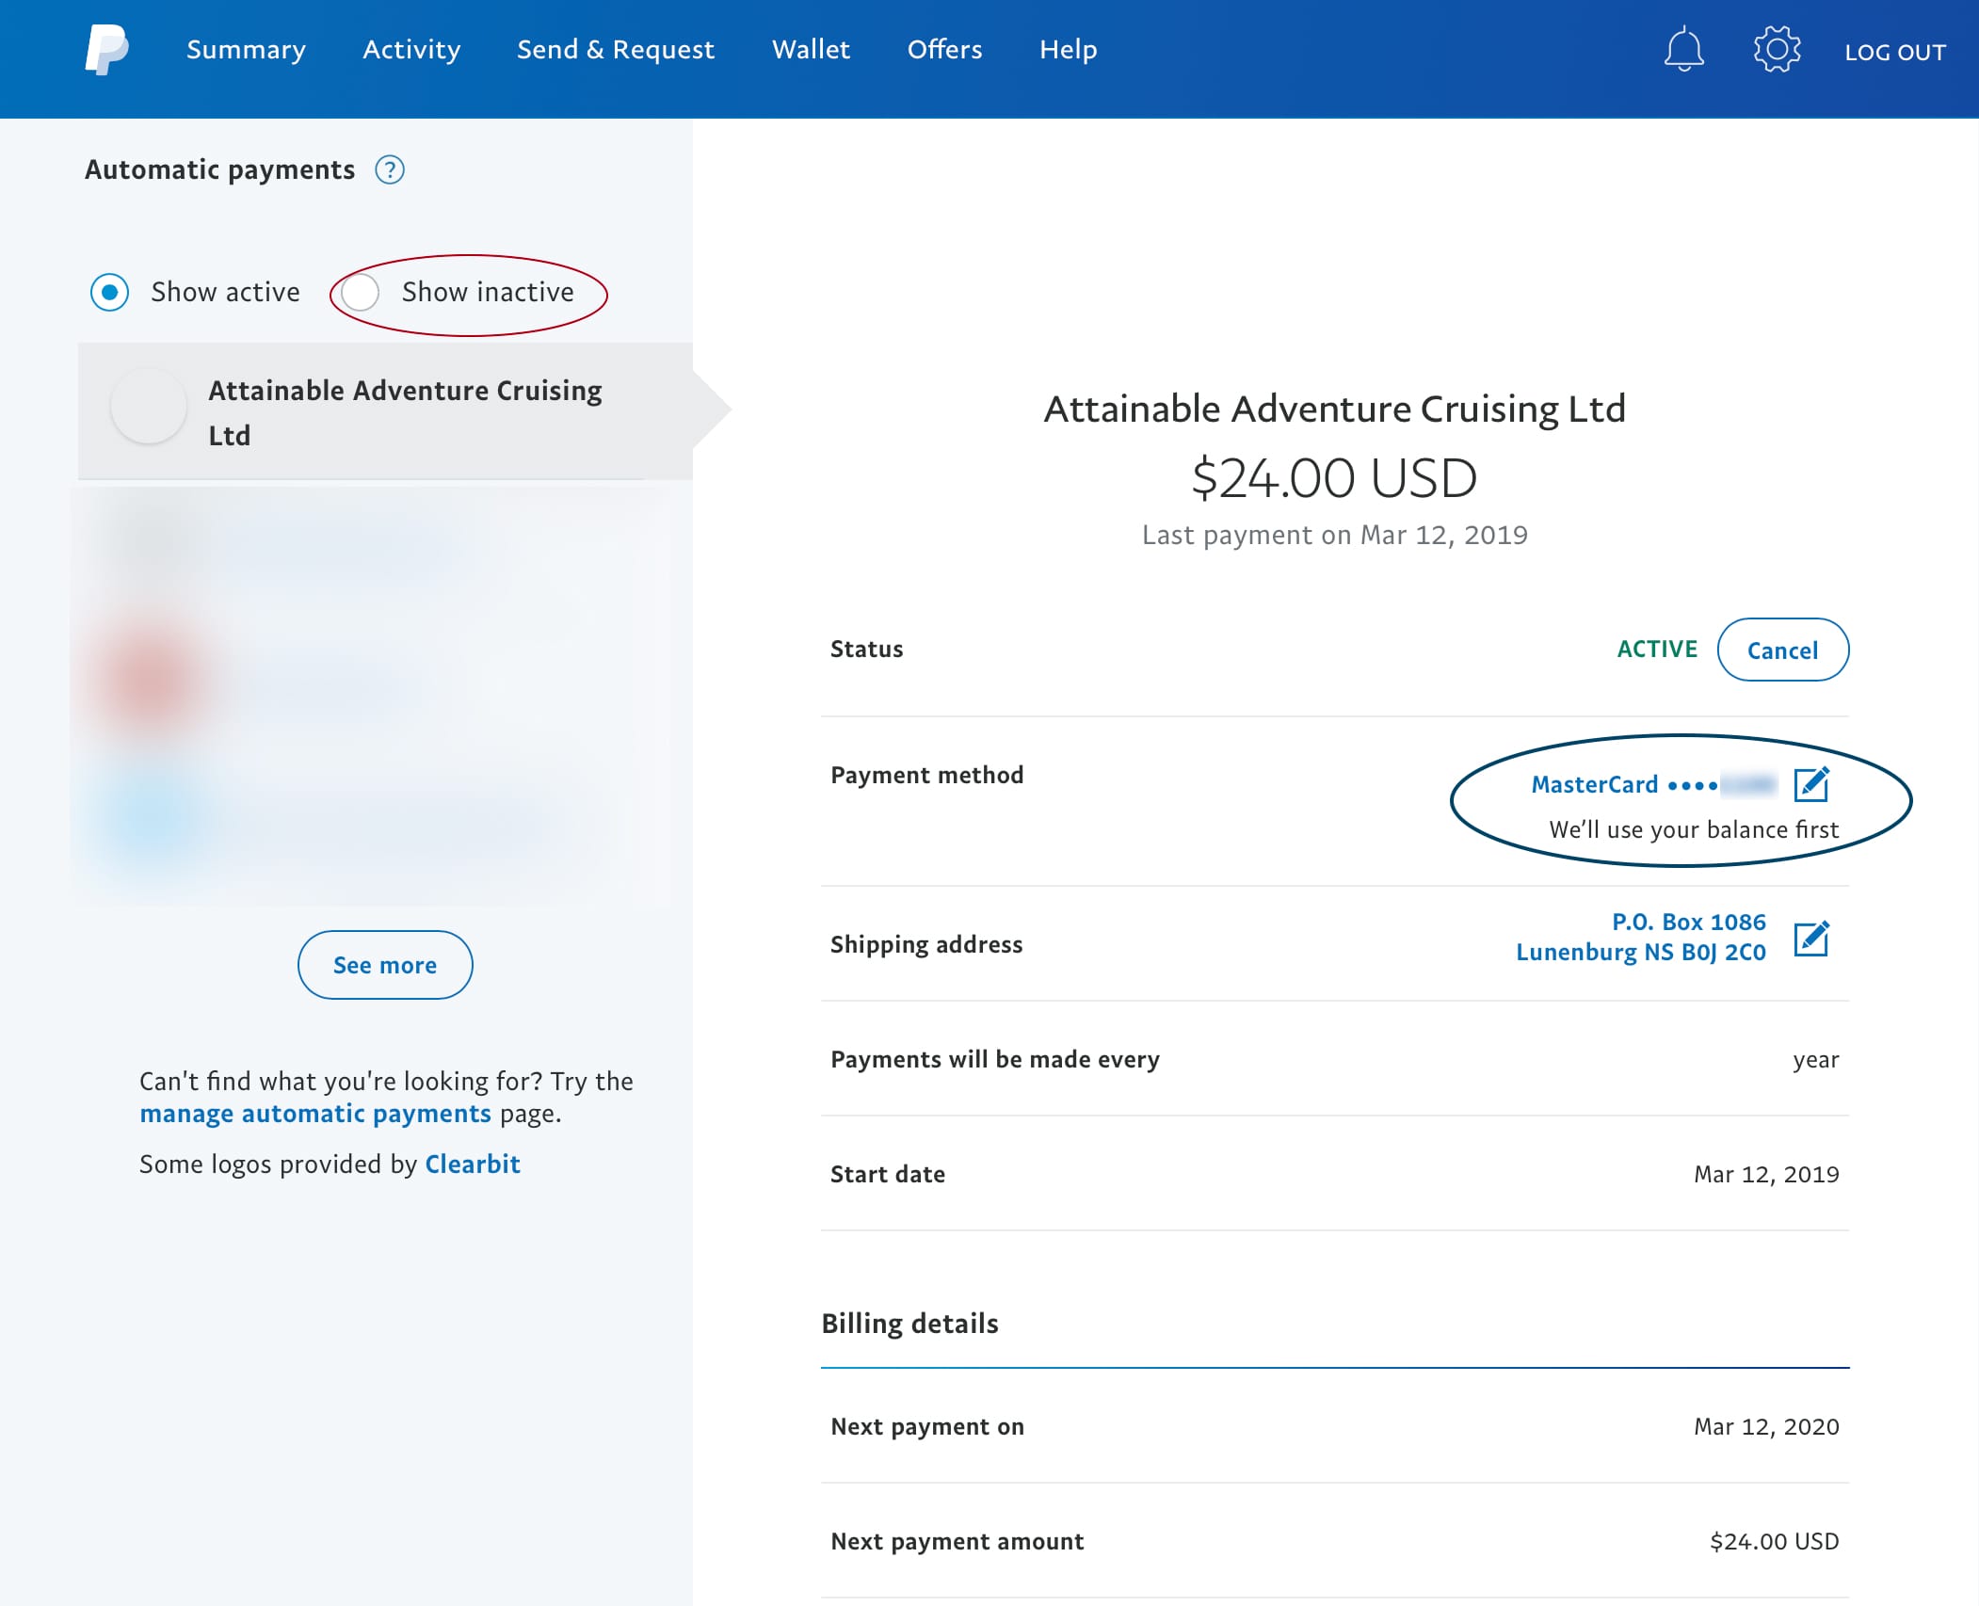Click the Automatic payments help question icon
Viewport: 1979px width, 1606px height.
coord(390,170)
